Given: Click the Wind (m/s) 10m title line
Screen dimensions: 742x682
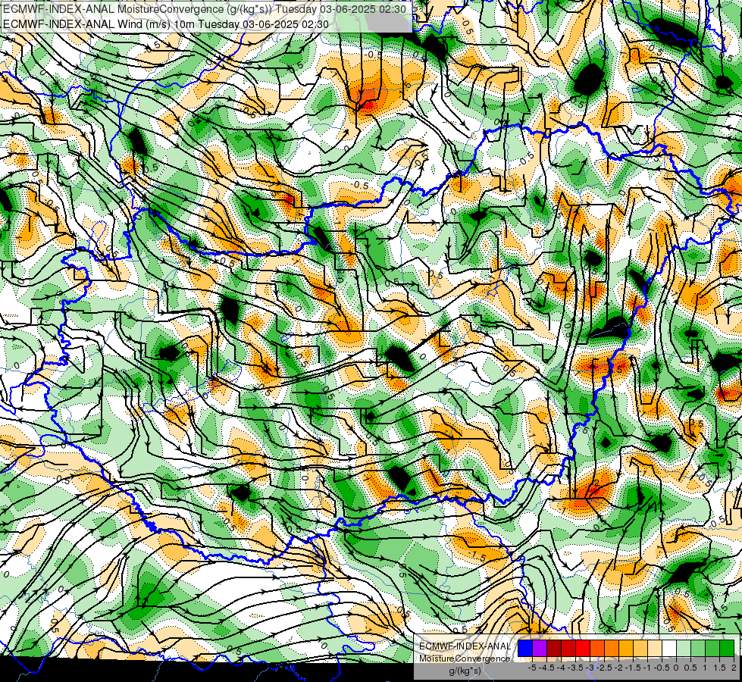Looking at the screenshot, I should (x=166, y=23).
